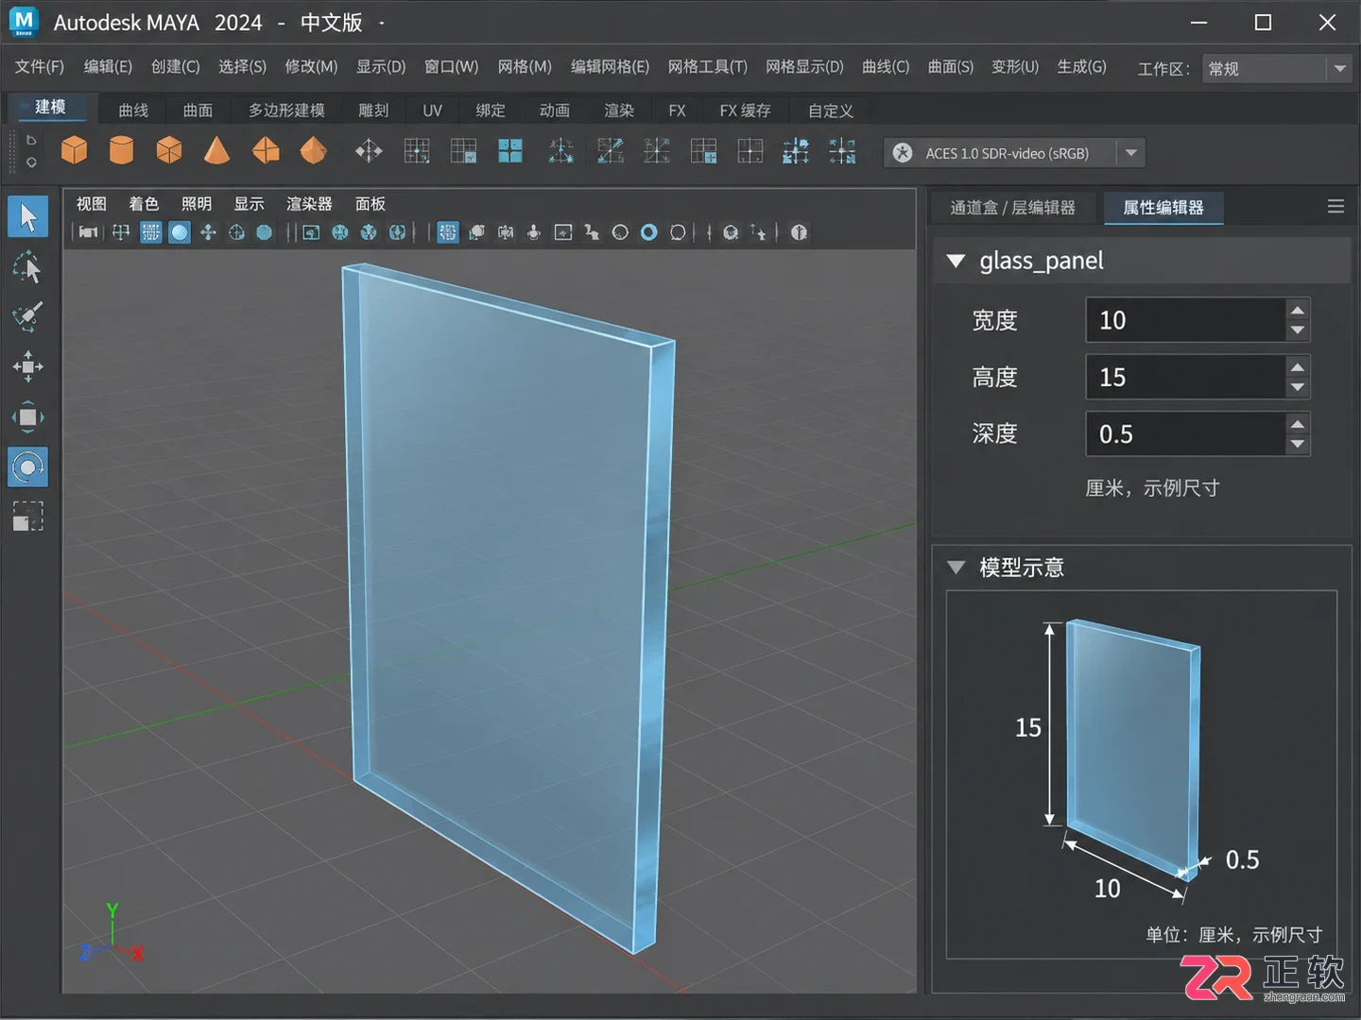Increase the 高度 value with up arrow
The width and height of the screenshot is (1361, 1020).
click(x=1298, y=367)
